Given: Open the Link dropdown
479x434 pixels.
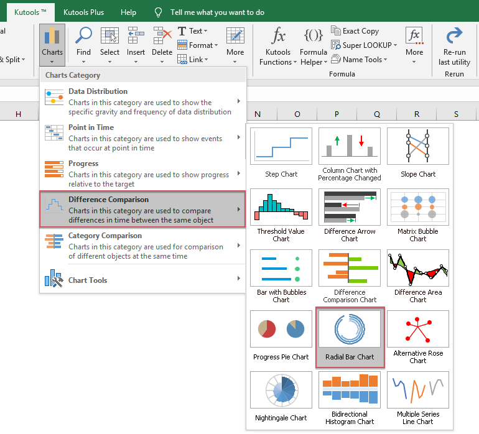Looking at the screenshot, I should point(193,59).
